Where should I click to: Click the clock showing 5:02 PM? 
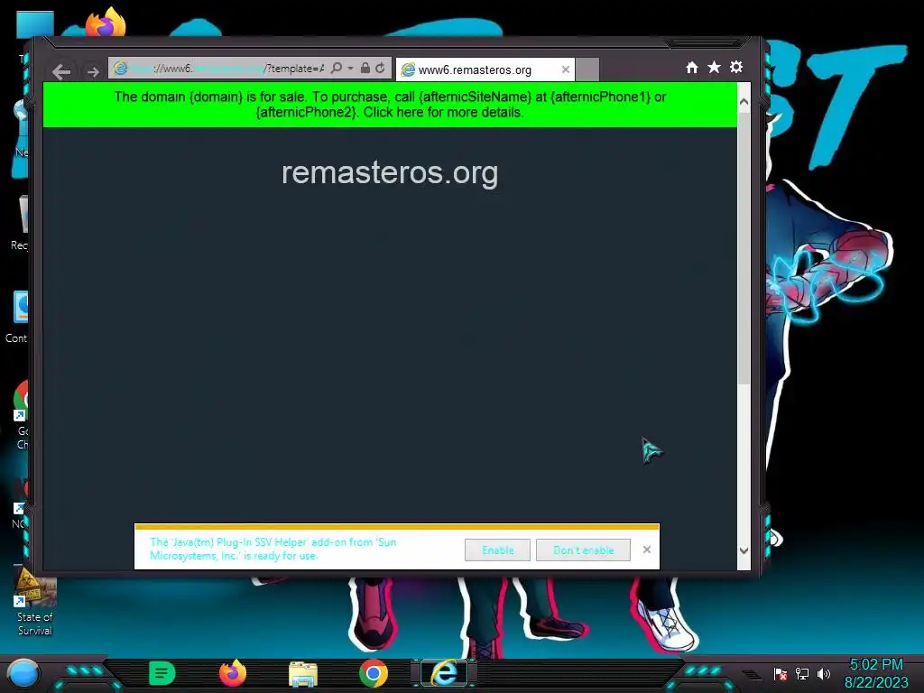pos(876,665)
